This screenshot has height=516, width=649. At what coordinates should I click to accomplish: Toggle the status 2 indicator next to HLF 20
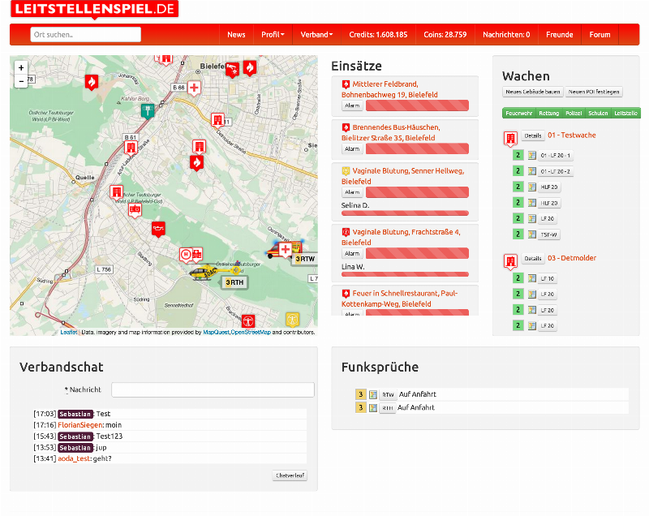pyautogui.click(x=517, y=187)
